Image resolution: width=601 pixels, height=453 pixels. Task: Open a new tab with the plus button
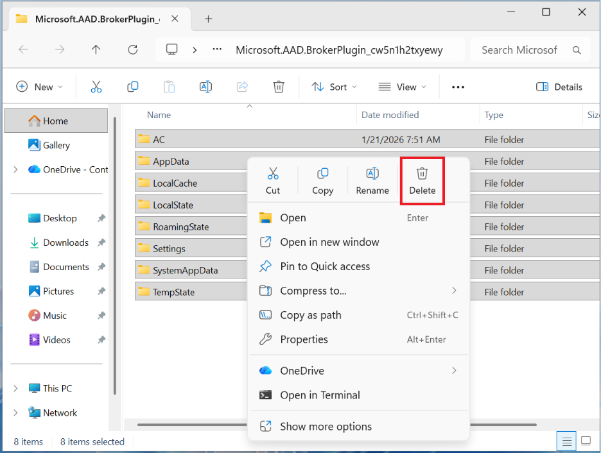pyautogui.click(x=209, y=19)
